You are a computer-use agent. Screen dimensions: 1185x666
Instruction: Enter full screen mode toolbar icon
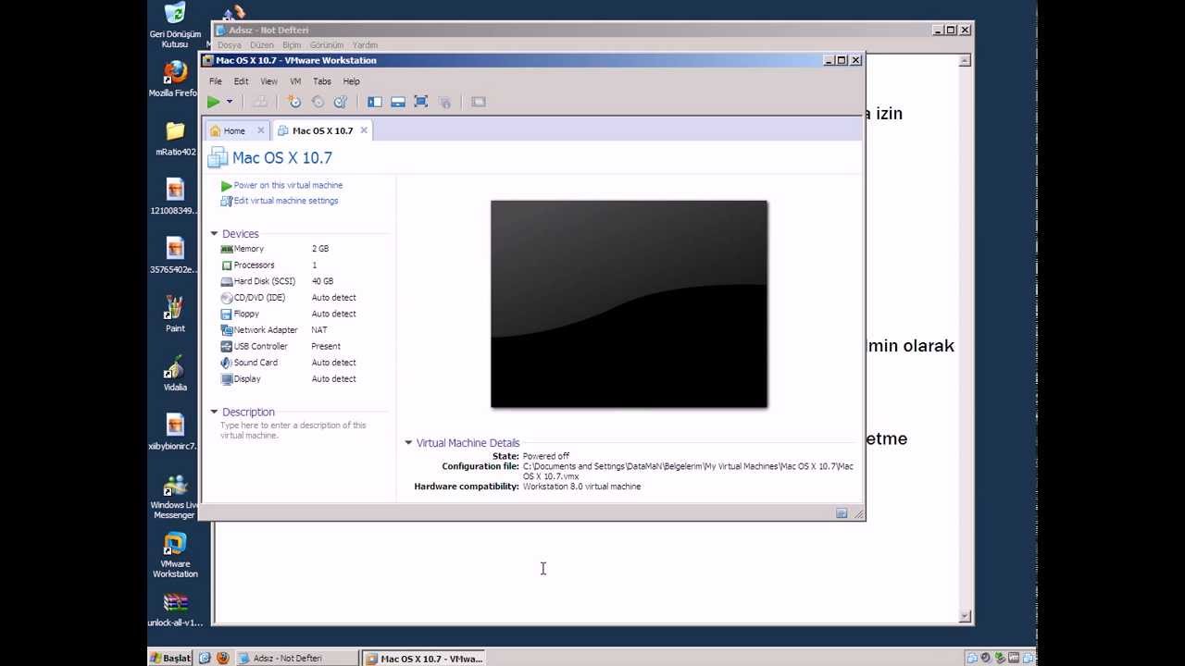(x=421, y=102)
